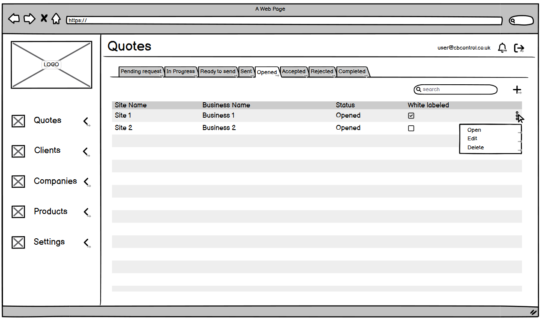This screenshot has height=320, width=542.
Task: Click the browser forward arrow
Action: coord(29,19)
